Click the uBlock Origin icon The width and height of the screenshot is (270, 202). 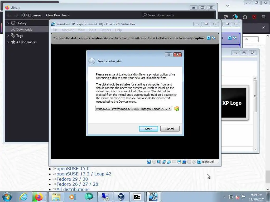[x=254, y=17]
